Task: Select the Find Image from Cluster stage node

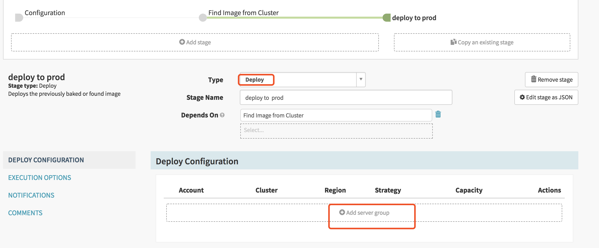Action: 203,18
